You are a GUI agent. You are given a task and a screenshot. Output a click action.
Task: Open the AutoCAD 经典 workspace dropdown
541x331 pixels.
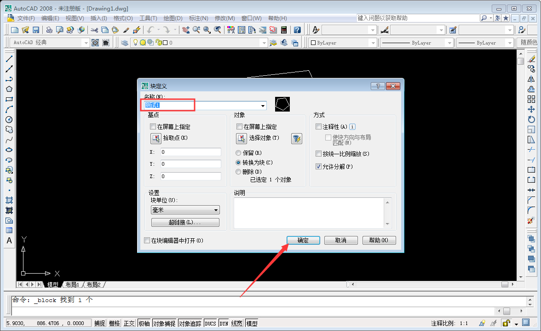(86, 42)
